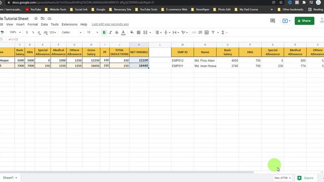Click the green Share button
Viewport: 324px width, 182px height.
304,21
